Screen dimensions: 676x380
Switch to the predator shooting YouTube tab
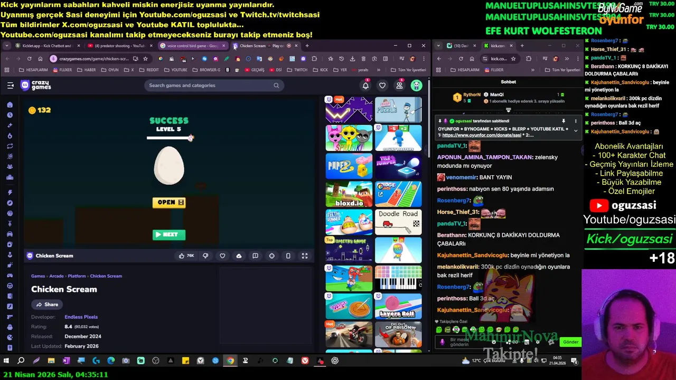point(120,46)
